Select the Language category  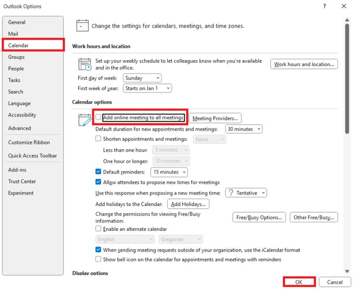[33, 103]
